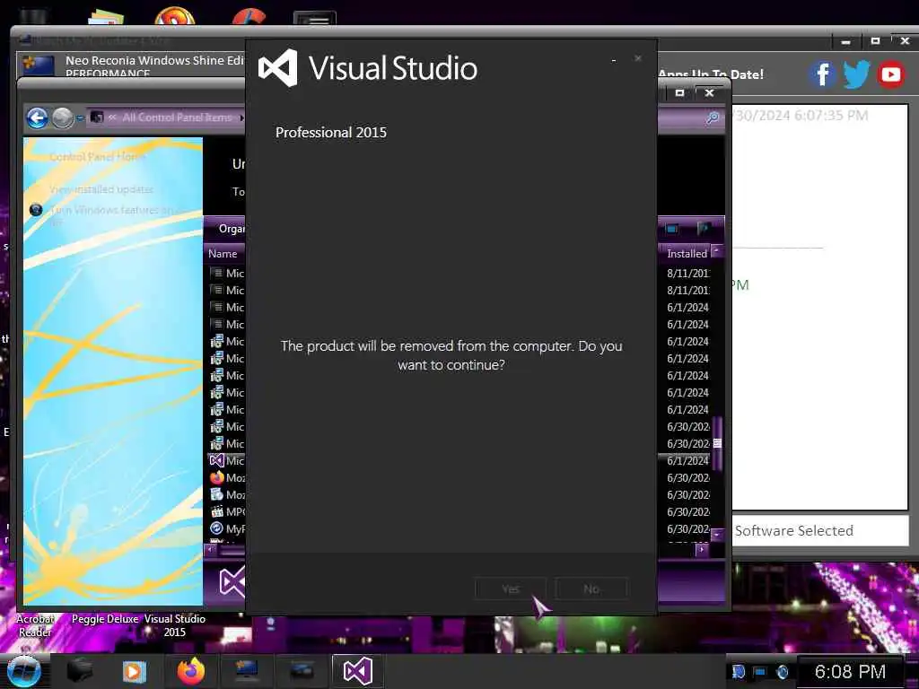This screenshot has height=689, width=919.
Task: Go forward in Control Panel window
Action: (63, 118)
